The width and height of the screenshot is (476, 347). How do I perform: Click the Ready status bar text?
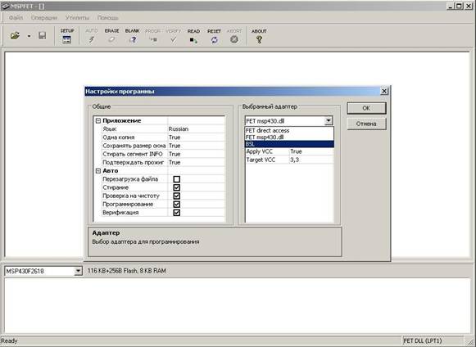9,340
